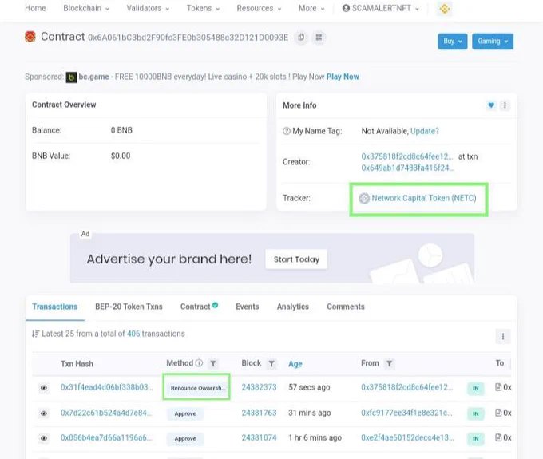Click Play Now sponsored link

point(343,77)
